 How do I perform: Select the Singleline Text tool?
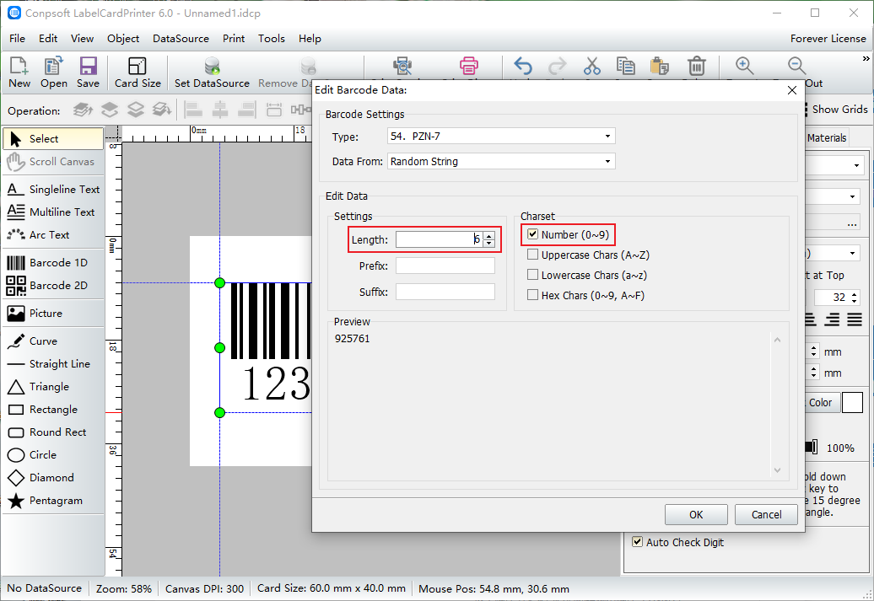(53, 190)
